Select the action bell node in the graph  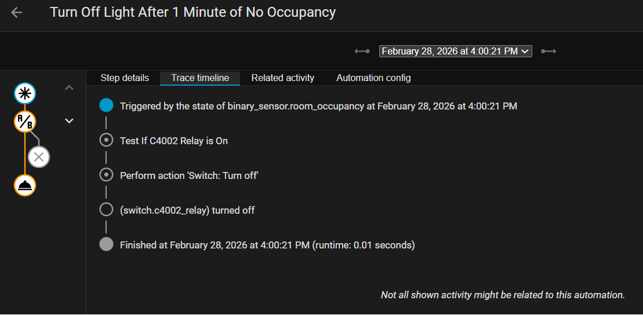tap(25, 185)
